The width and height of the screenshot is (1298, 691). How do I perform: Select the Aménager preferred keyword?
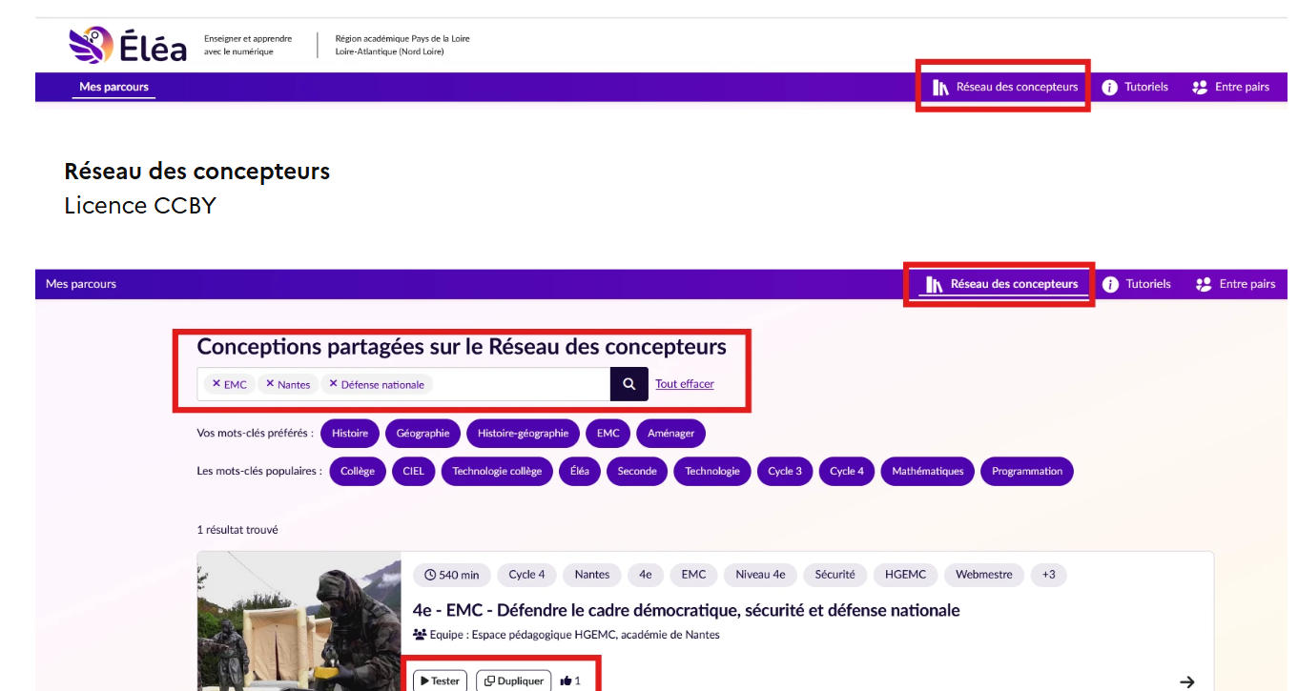click(x=670, y=433)
